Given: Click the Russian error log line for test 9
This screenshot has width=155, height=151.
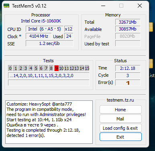Looking at the screenshot, I should (x=32, y=125).
